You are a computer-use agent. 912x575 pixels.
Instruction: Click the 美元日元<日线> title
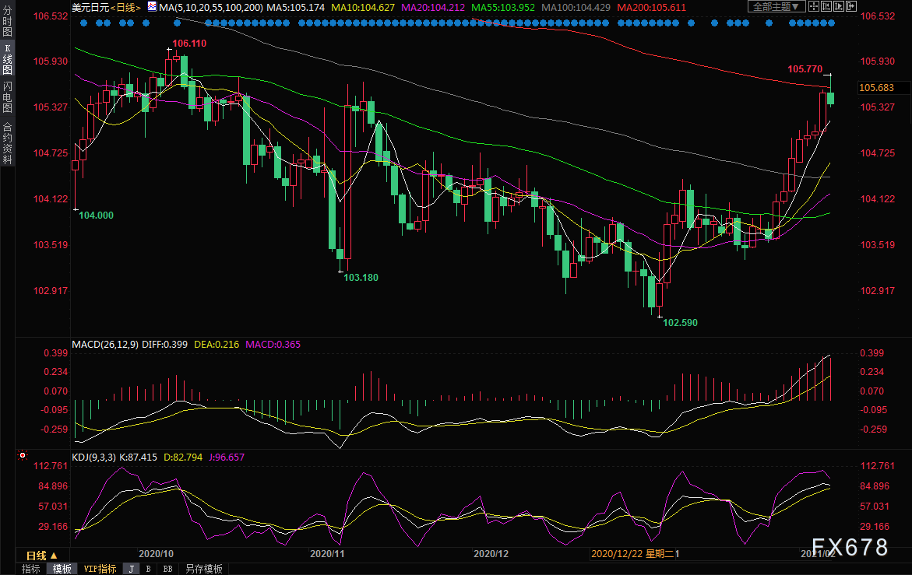[x=107, y=8]
